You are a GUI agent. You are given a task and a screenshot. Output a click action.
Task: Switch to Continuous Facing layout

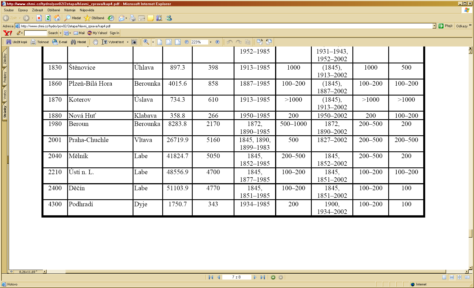460,277
